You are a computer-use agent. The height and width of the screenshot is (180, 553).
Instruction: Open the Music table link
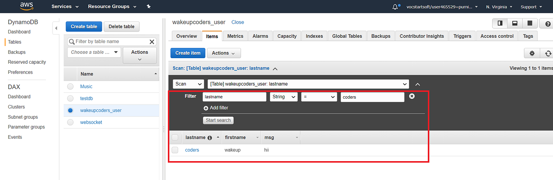pyautogui.click(x=86, y=86)
